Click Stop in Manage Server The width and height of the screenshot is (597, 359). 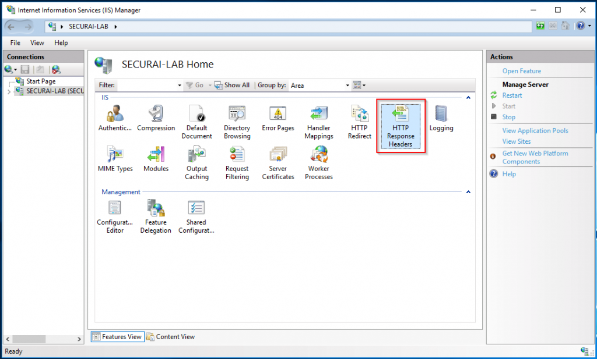coord(508,117)
